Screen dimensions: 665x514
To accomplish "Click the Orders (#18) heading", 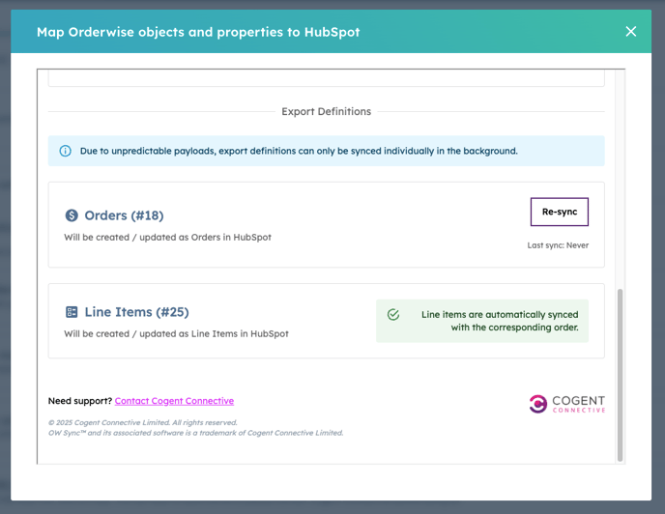I will coord(124,215).
